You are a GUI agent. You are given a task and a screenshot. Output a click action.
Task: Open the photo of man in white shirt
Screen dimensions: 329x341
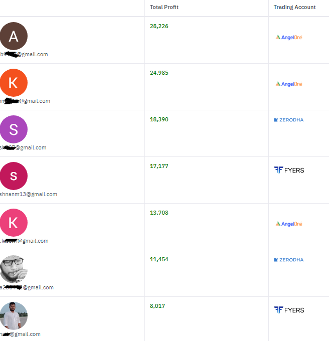click(14, 316)
